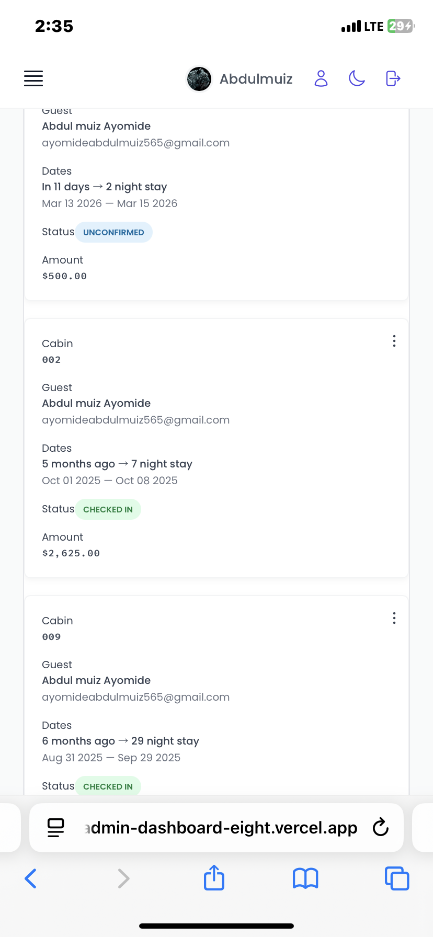Screen dimensions: 433x937
Task: Open the options menu for Cabin 002 booking
Action: click(394, 341)
